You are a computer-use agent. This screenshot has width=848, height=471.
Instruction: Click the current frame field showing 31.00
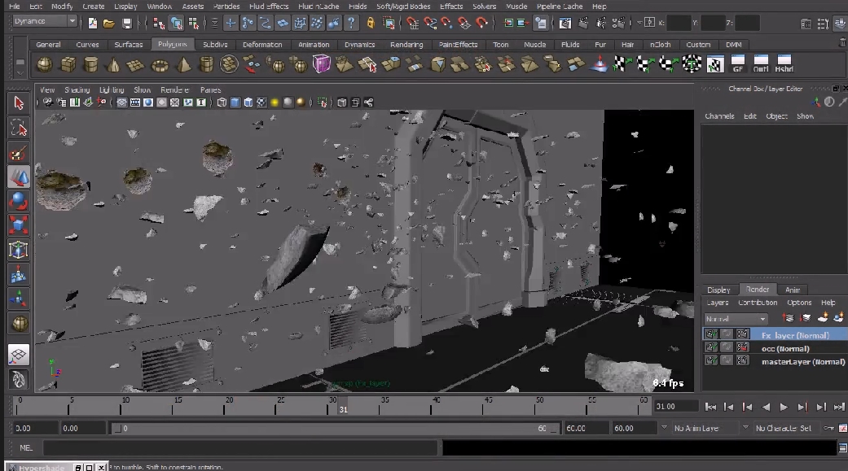click(x=675, y=406)
